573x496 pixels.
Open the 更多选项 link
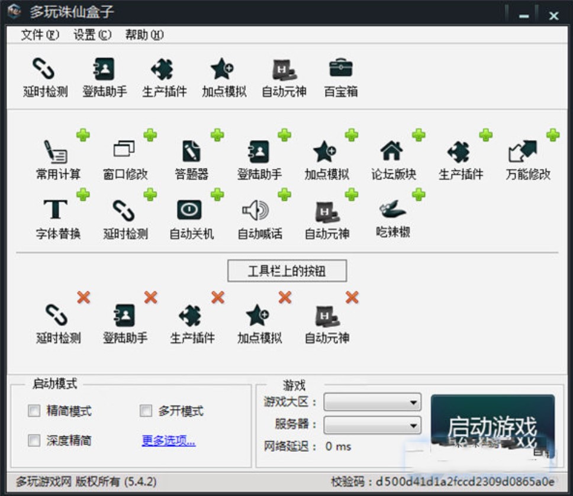pos(167,440)
